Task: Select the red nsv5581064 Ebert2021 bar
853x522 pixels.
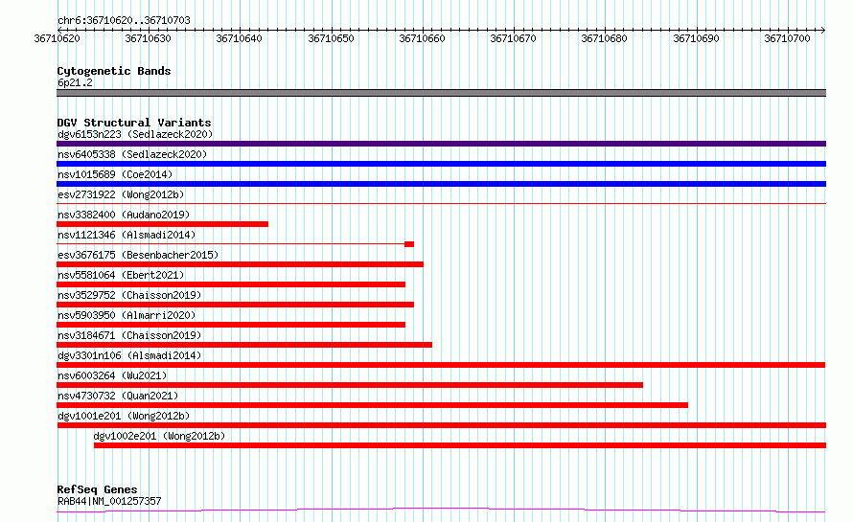Action: point(231,284)
